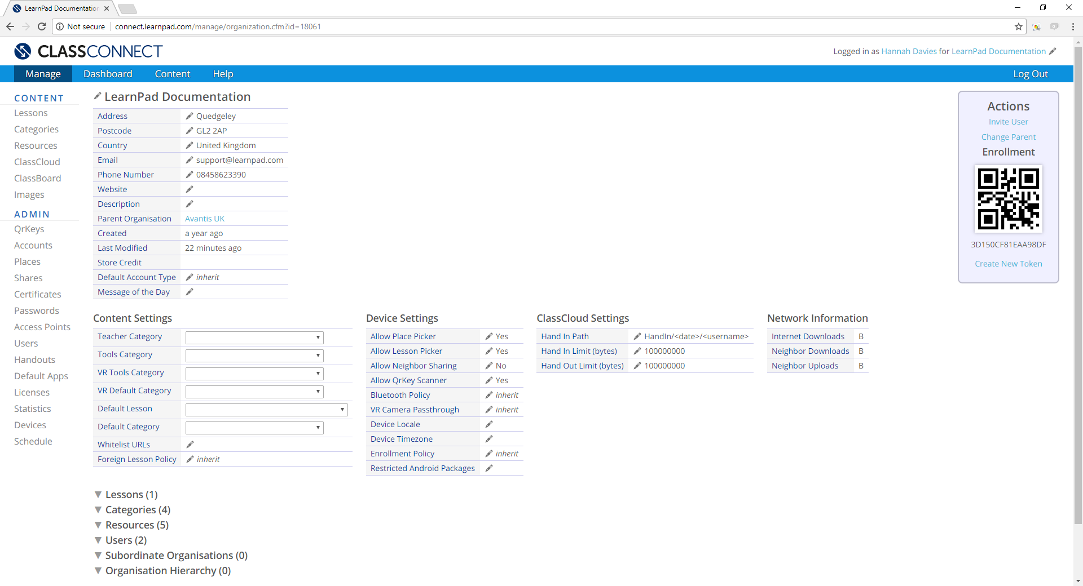Edit Restricted Android Packages pencil icon
The width and height of the screenshot is (1083, 586).
click(489, 468)
